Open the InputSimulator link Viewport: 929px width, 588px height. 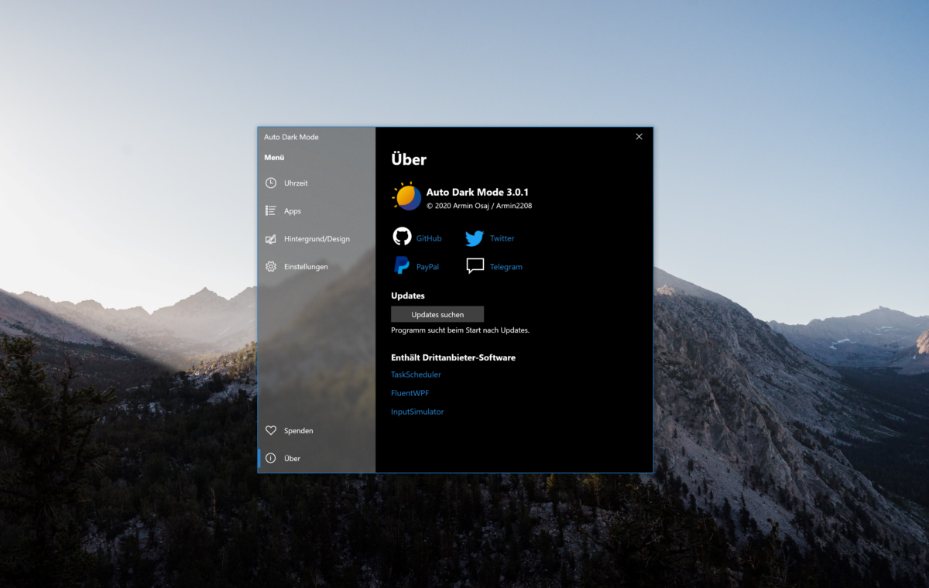click(x=417, y=412)
